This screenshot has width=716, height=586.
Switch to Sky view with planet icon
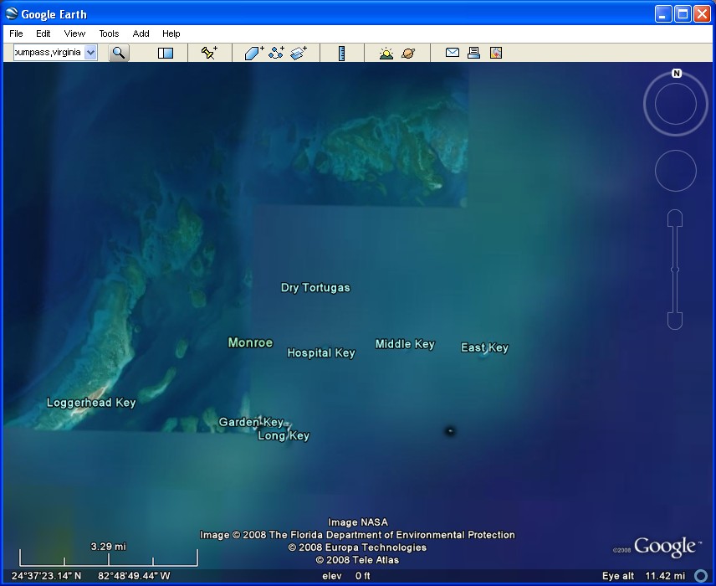click(x=408, y=53)
